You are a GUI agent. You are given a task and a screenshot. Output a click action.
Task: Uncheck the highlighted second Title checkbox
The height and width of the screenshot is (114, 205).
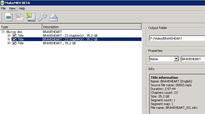tap(14, 39)
